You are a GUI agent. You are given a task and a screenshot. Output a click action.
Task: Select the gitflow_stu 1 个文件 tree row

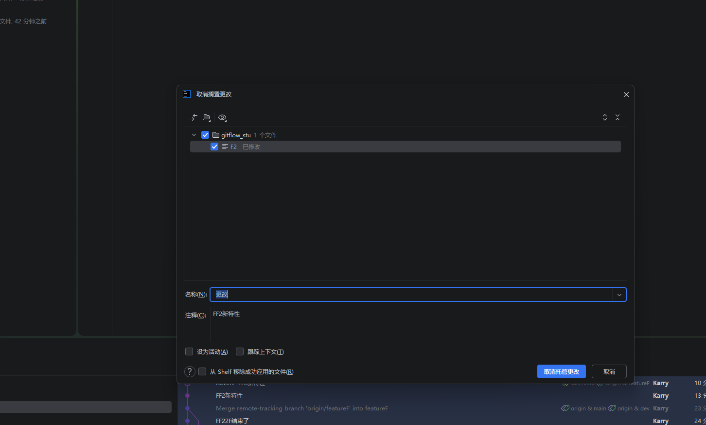406,135
